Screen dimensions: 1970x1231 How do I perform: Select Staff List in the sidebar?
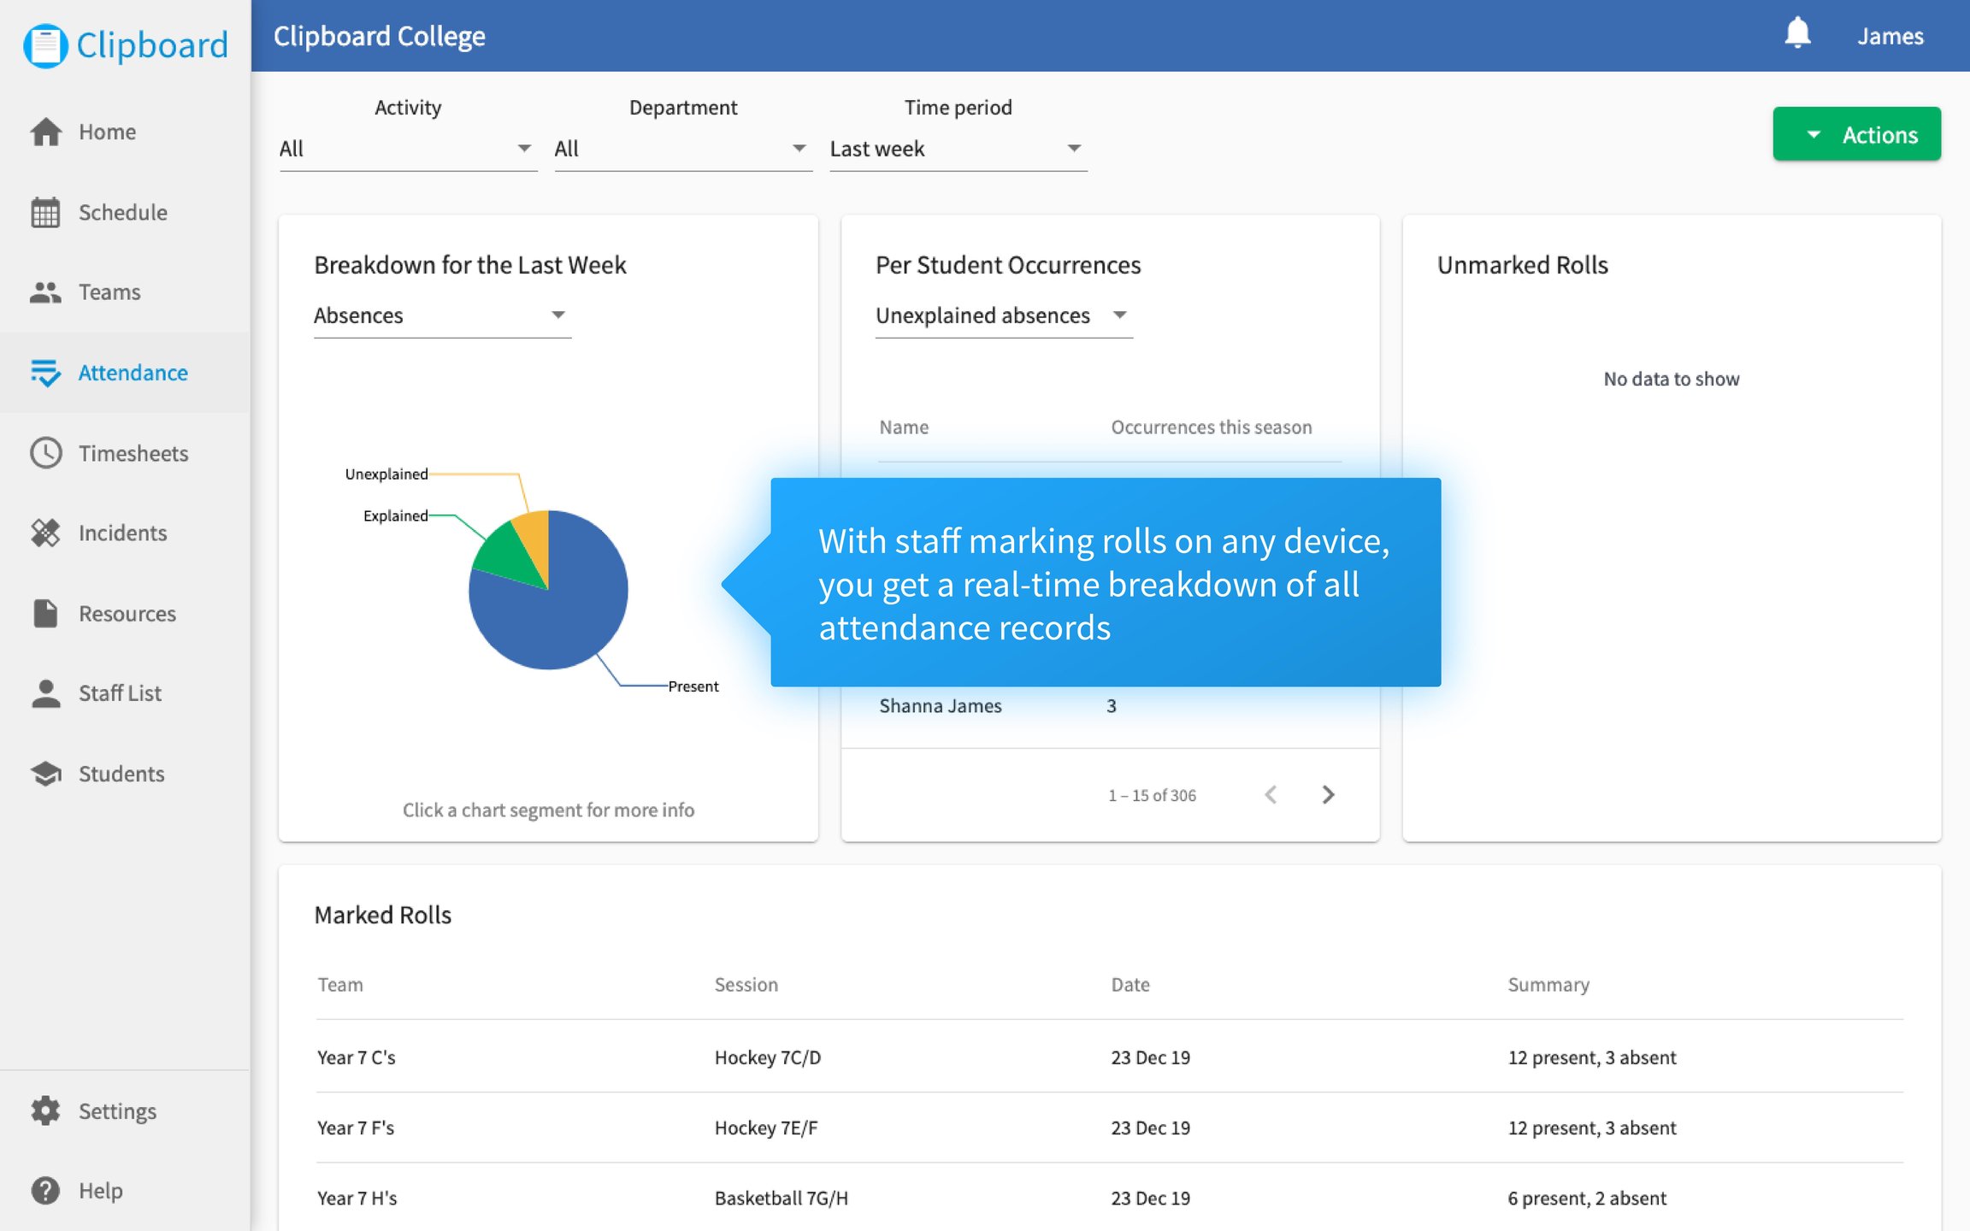pyautogui.click(x=120, y=693)
